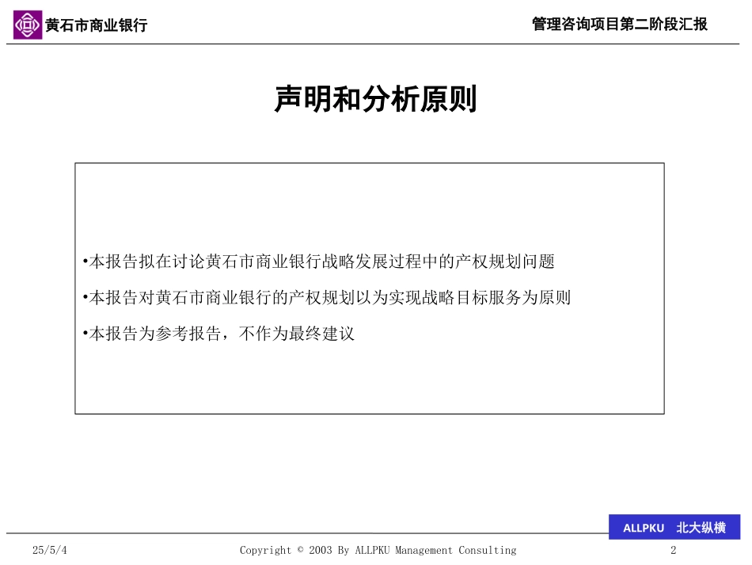Image resolution: width=752 pixels, height=565 pixels.
Task: Click the ALLPKU 北大纵横 blue badge
Action: (x=674, y=527)
